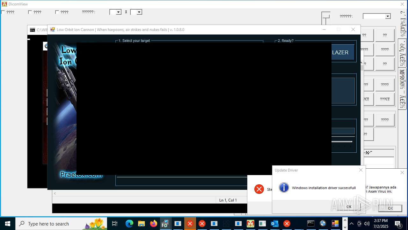Screen dimensions: 408x230
Task: Click the LAZER button in Low Orbit Ion Cannon
Action: 343,52
